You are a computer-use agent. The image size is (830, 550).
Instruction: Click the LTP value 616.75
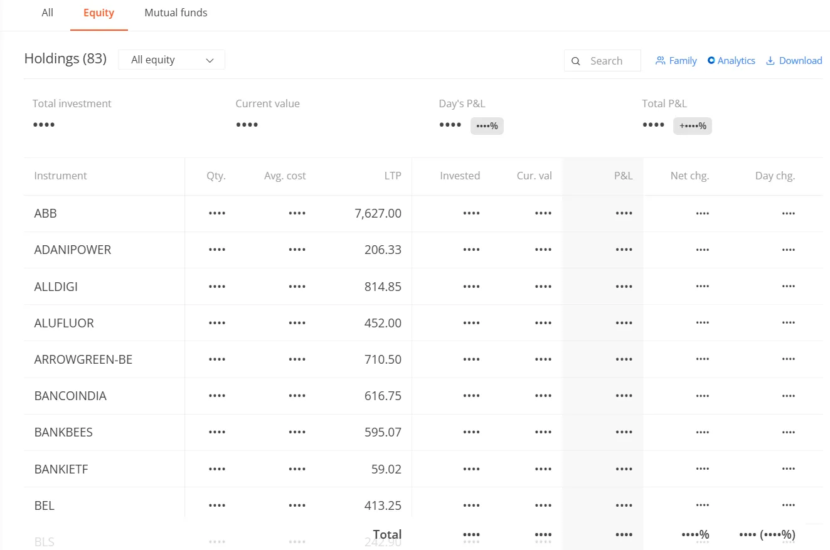point(383,396)
